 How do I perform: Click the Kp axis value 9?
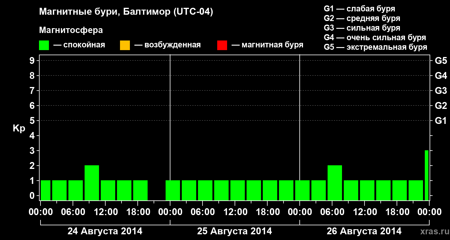[x=33, y=61]
